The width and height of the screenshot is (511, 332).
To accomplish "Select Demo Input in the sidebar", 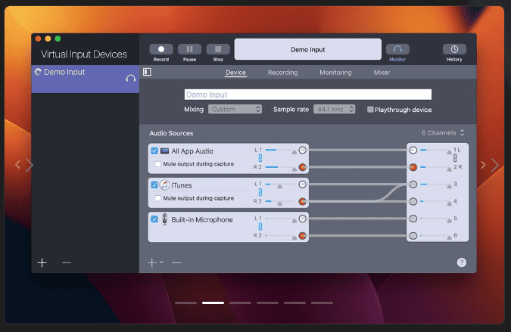I will coord(86,79).
